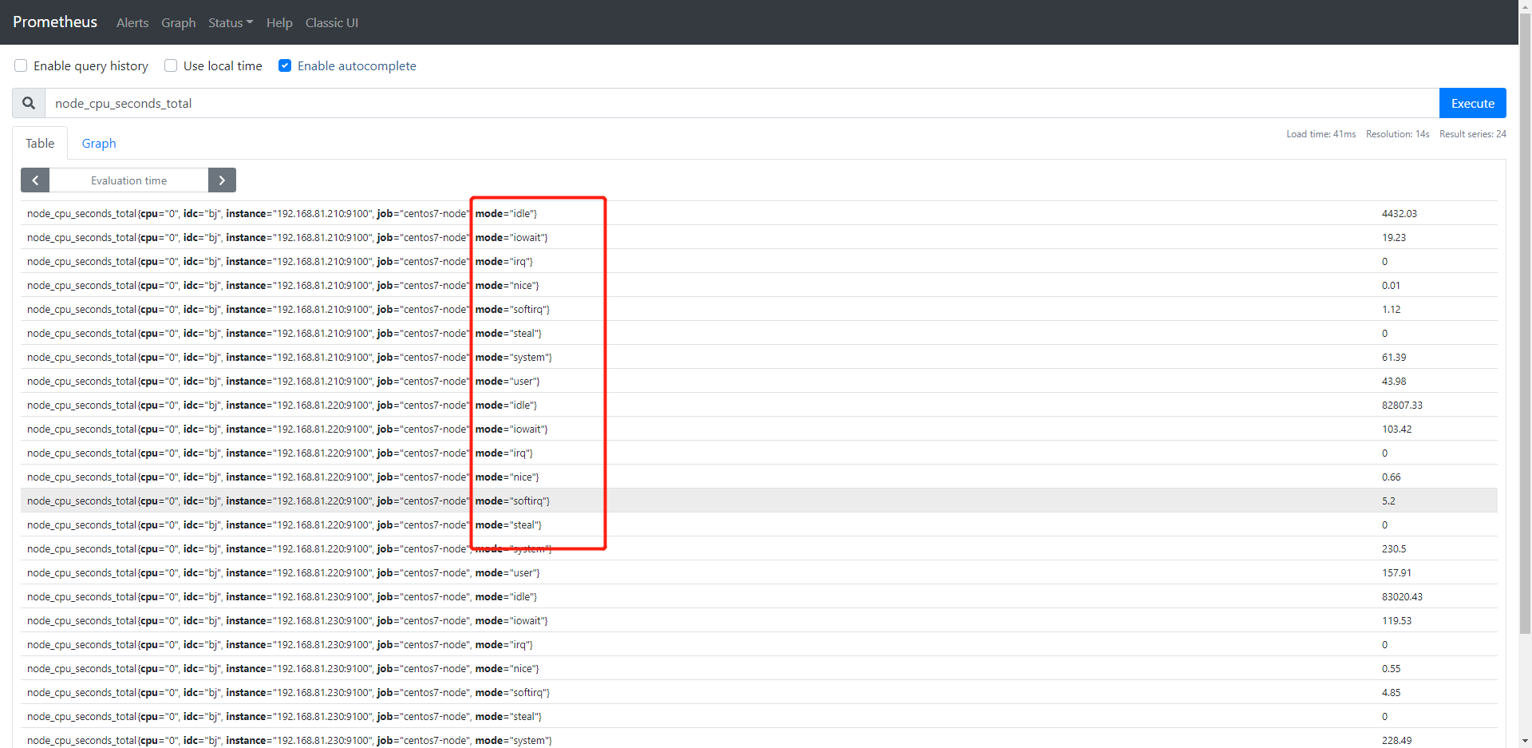Click the scrollbar up arrow
1532x748 pixels.
1525,6
